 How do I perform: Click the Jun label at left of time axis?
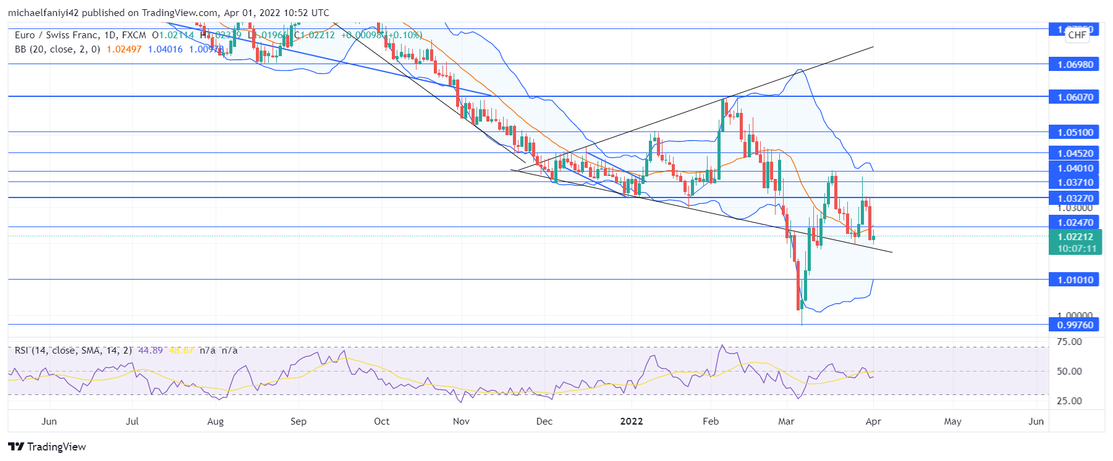click(x=49, y=422)
